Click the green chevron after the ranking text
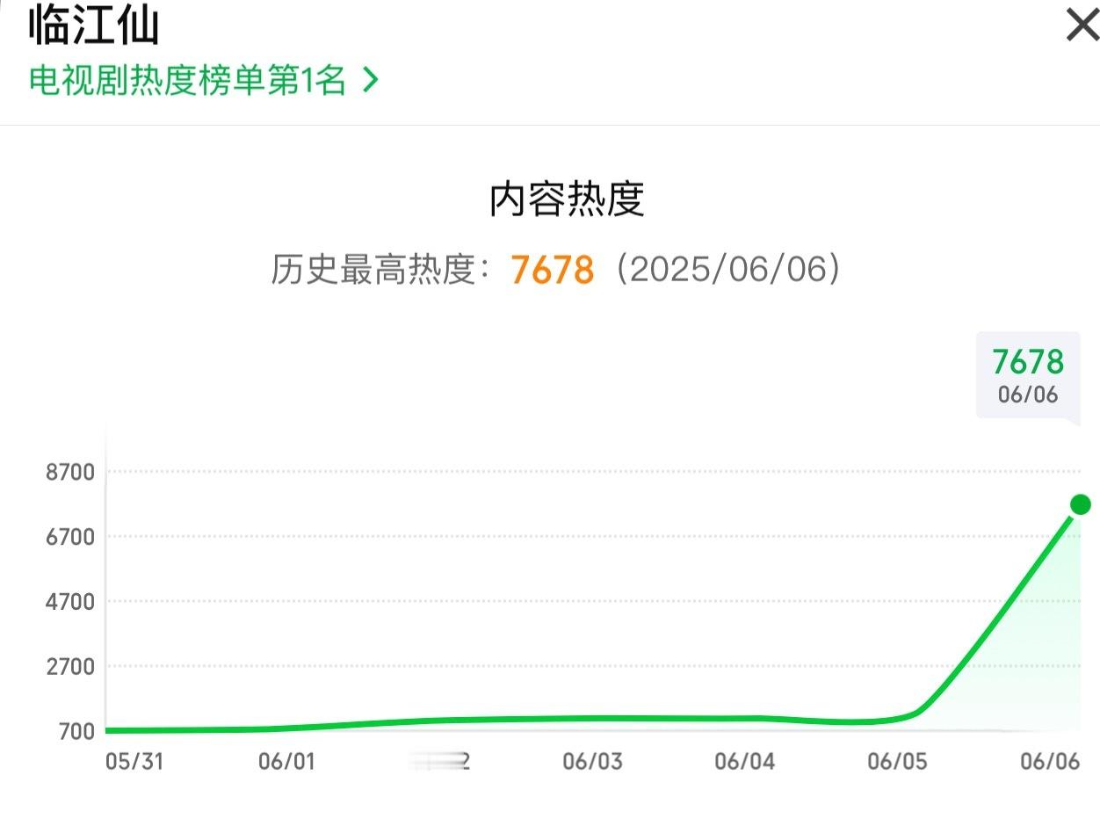Image resolution: width=1100 pixels, height=826 pixels. click(x=372, y=81)
